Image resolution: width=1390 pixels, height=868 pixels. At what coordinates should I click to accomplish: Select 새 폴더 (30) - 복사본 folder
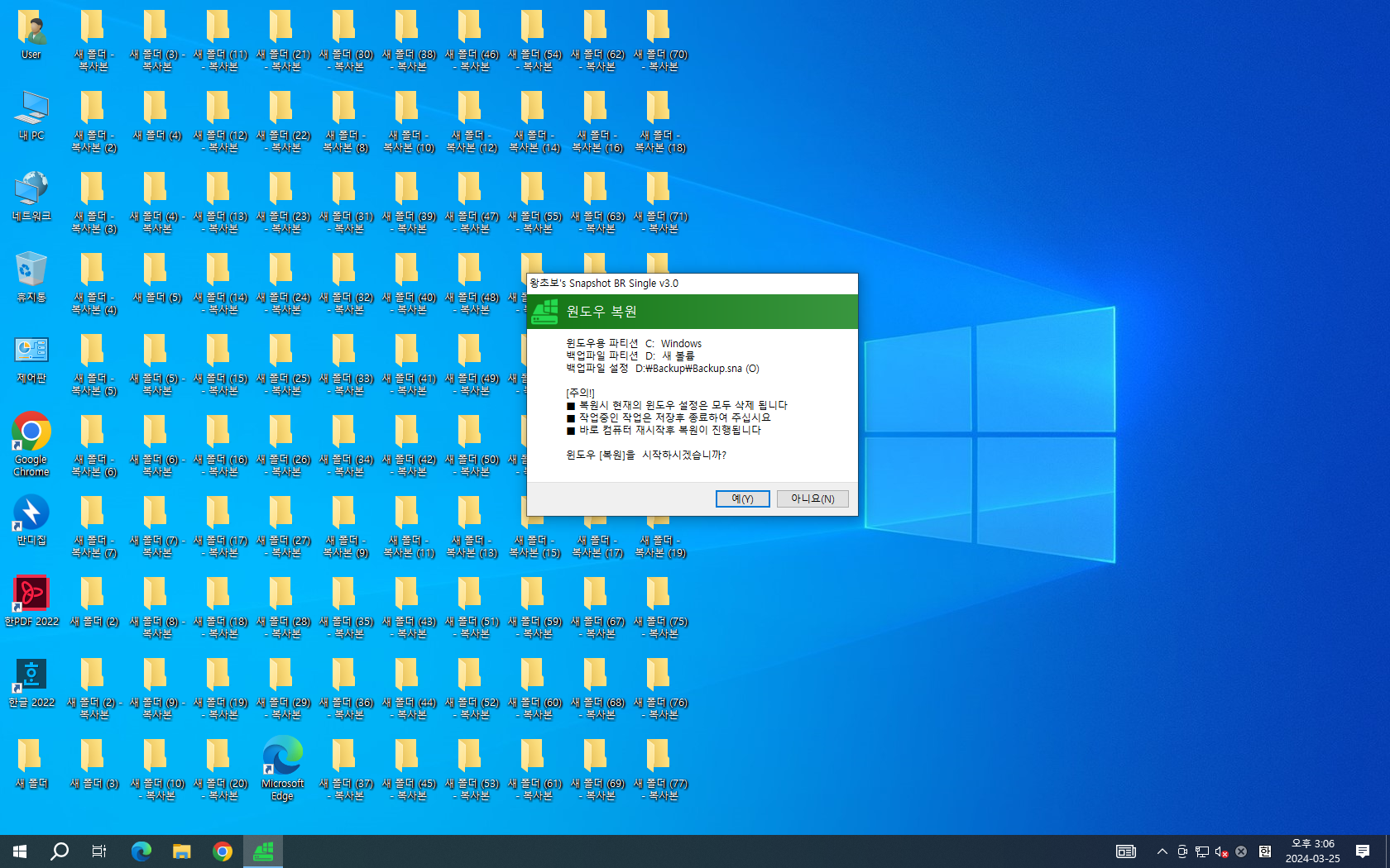click(346, 40)
